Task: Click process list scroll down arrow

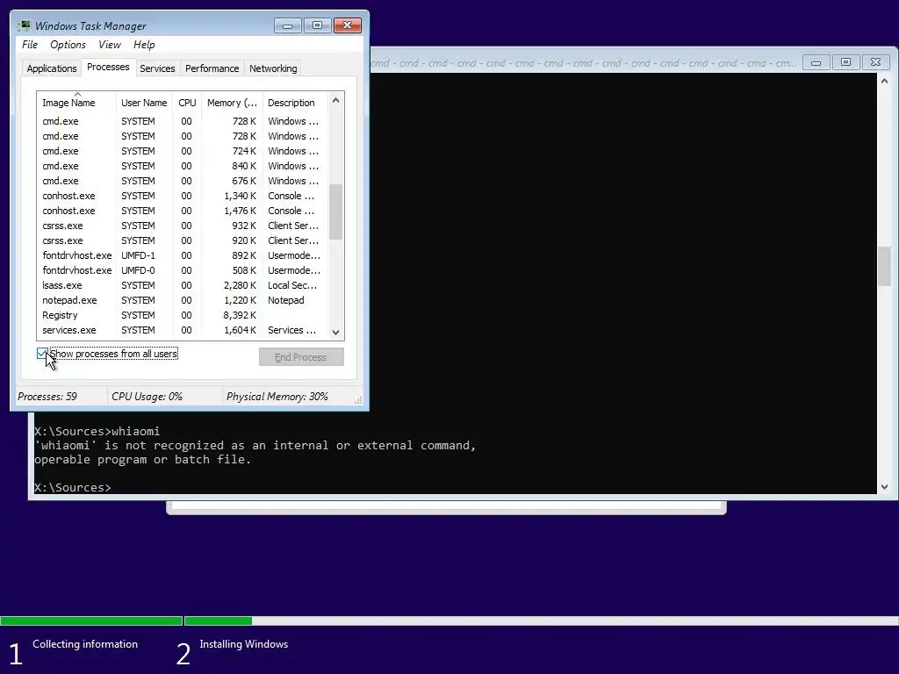Action: pos(336,333)
